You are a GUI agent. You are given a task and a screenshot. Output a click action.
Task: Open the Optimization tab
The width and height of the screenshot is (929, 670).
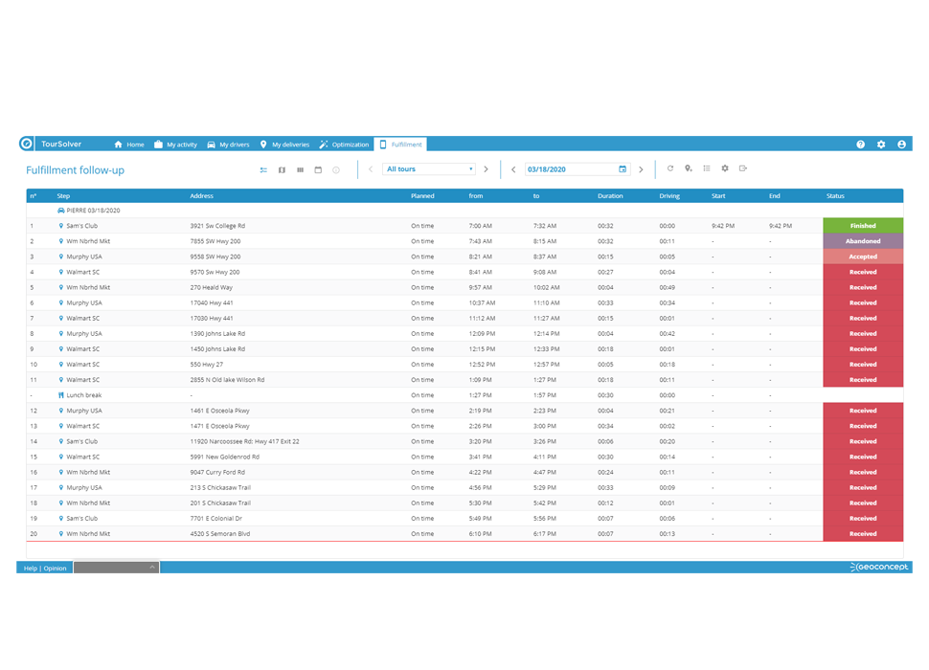[x=344, y=145]
